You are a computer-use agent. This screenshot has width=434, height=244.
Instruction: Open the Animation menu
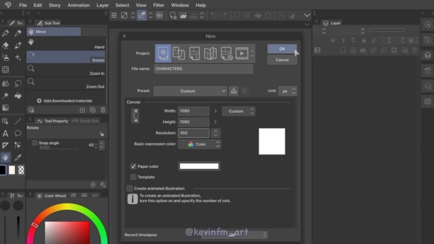[78, 5]
